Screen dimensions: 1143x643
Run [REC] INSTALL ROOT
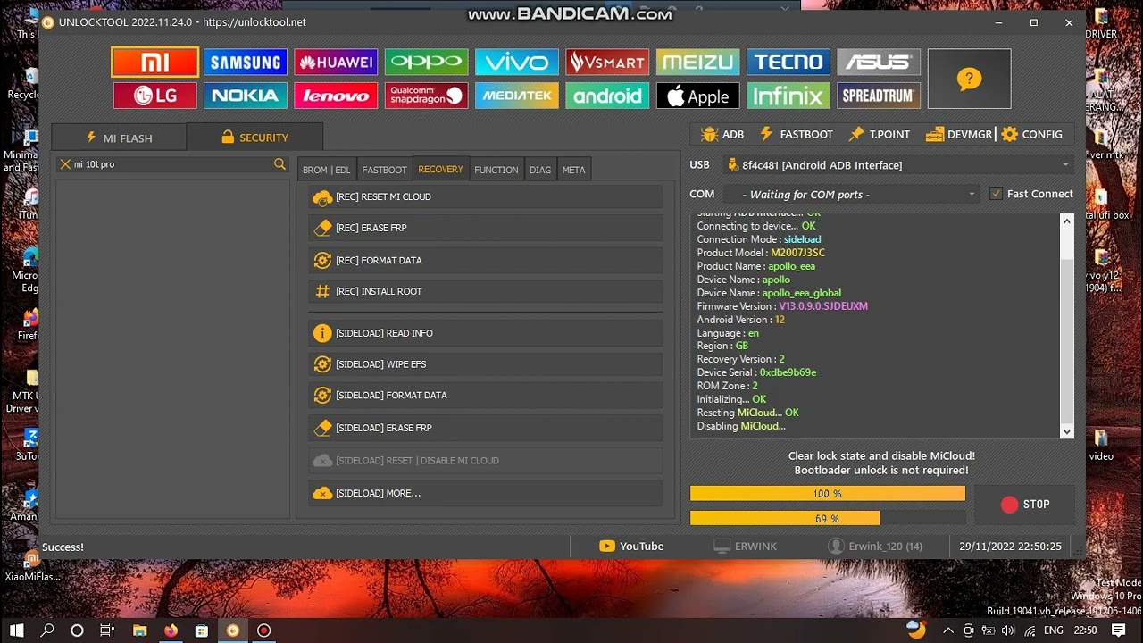[x=486, y=291]
